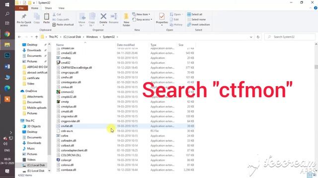Select (C:) Local Disk in navigation pane

[x=36, y=165]
